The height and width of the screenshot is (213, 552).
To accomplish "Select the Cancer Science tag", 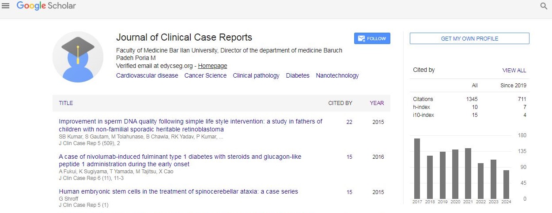I will [205, 75].
